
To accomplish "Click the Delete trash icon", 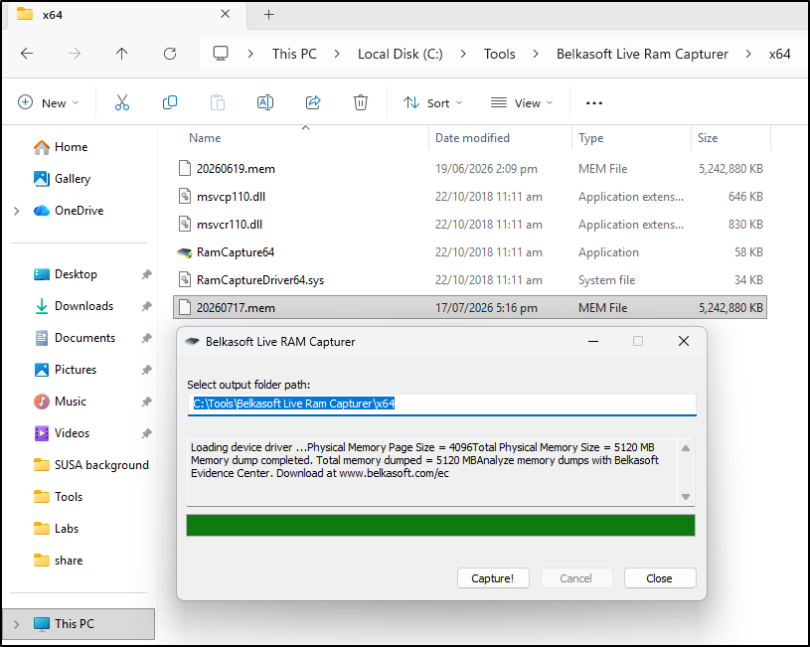I will pyautogui.click(x=361, y=102).
